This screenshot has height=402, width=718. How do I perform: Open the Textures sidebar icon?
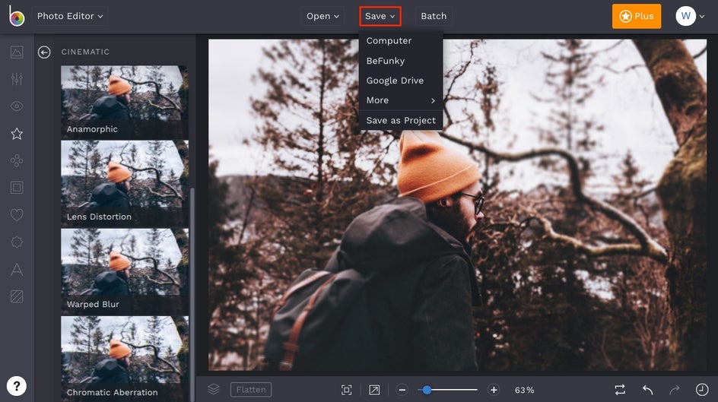17,296
